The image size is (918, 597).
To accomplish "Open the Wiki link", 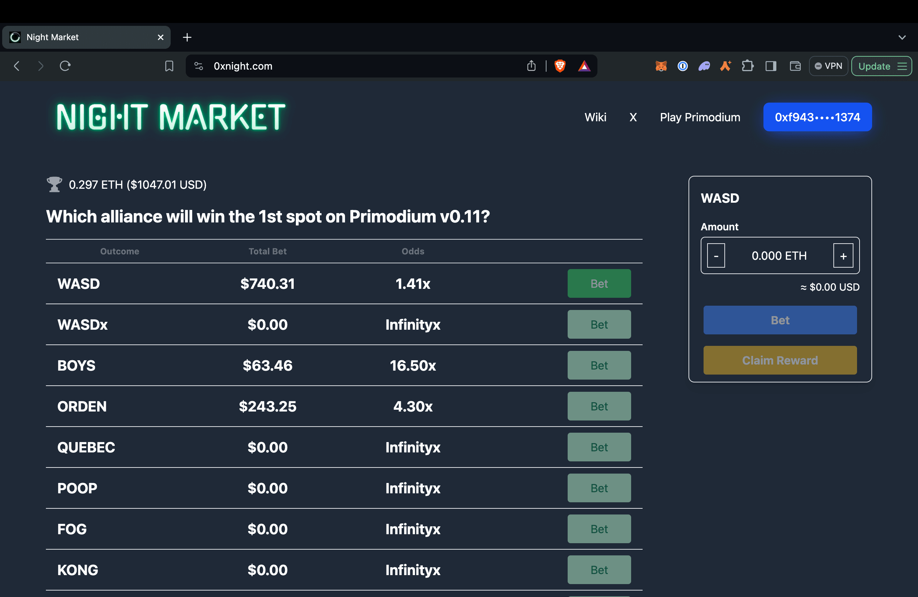I will pos(595,117).
